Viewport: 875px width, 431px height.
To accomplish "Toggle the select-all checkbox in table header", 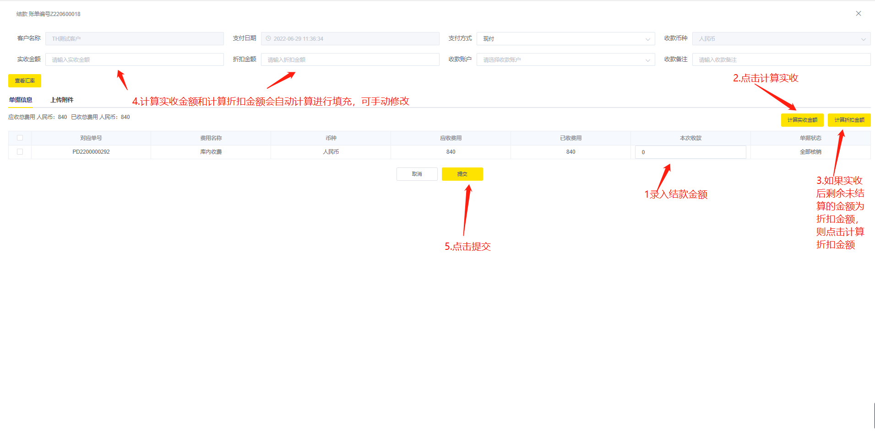I will tap(20, 138).
